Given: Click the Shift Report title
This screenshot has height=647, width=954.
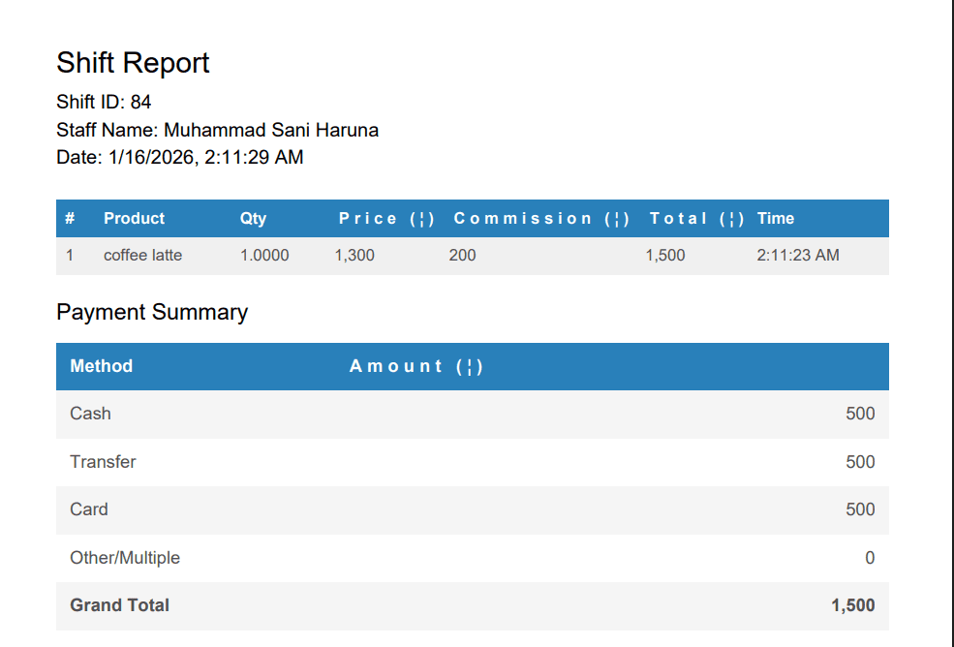Looking at the screenshot, I should [133, 63].
